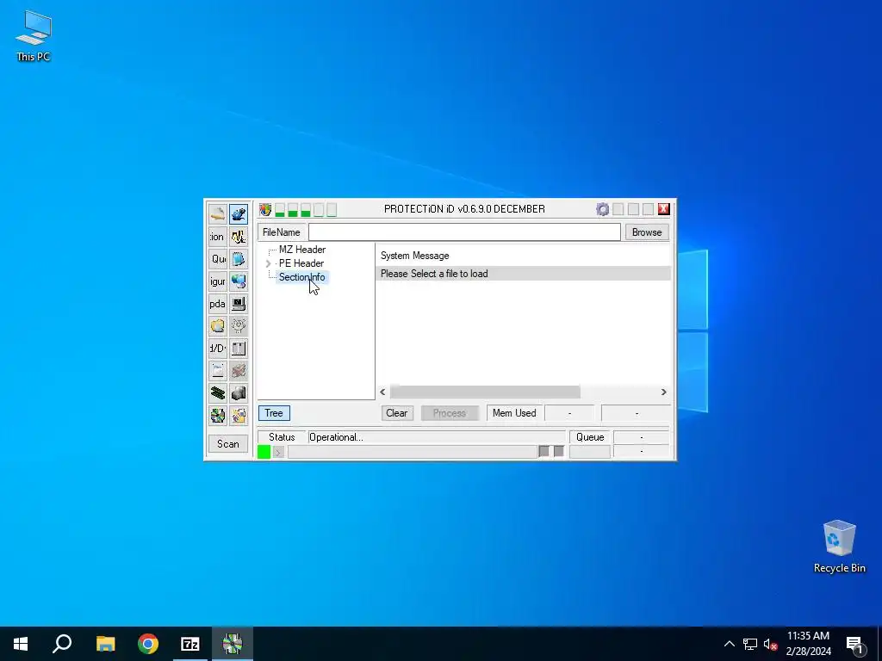Click the 'Please Select a file to load' row
Screen dimensions: 882x661
pos(523,274)
